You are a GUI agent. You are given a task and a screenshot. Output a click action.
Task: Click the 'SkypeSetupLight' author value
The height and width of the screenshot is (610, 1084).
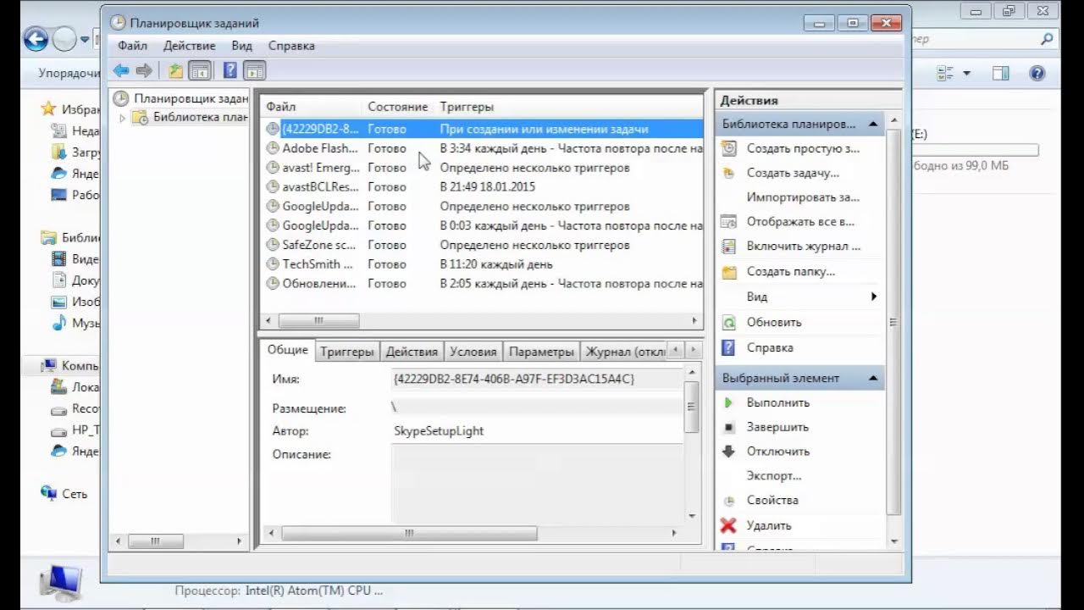pos(439,430)
